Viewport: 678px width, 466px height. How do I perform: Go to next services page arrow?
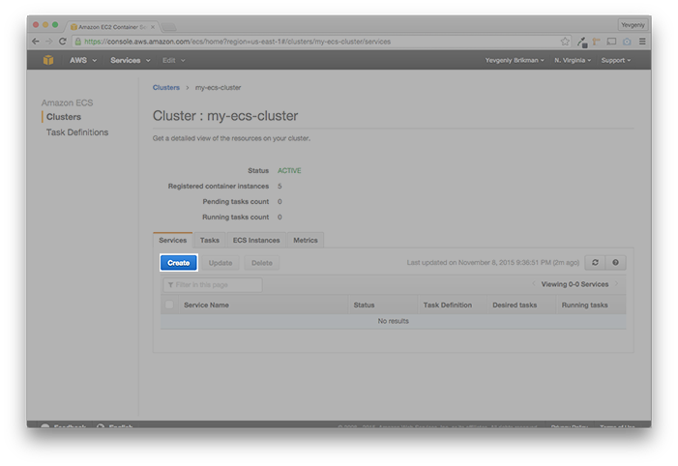pos(617,284)
